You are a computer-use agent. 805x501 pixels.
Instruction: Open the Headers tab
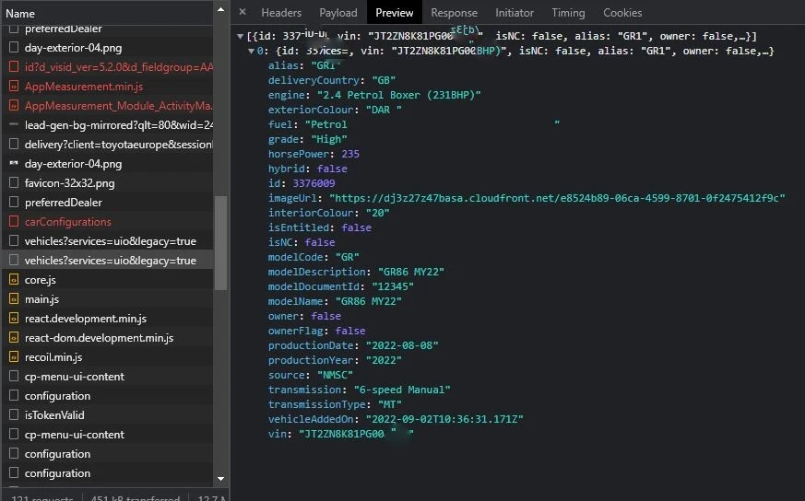[x=281, y=13]
